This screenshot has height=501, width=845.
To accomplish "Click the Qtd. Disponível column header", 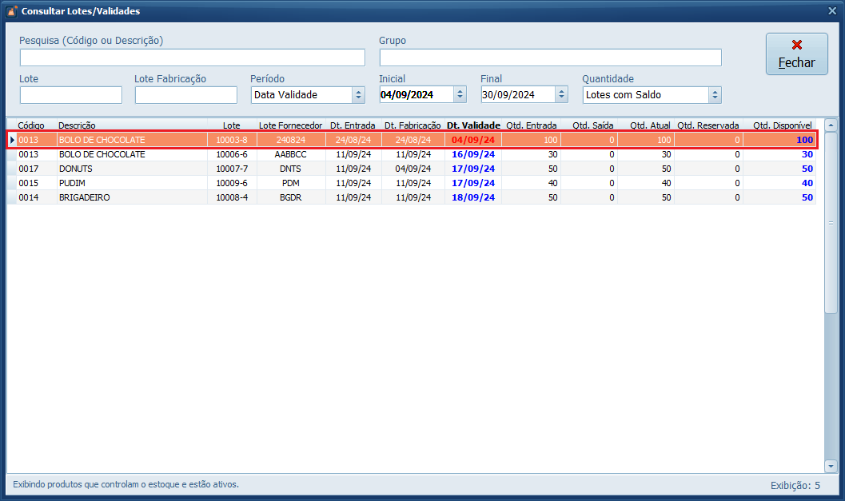I will [x=782, y=125].
